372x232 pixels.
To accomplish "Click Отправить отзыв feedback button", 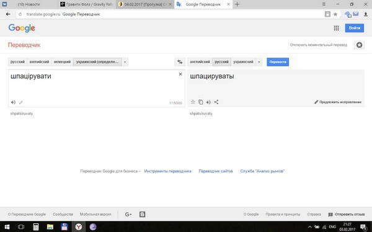I will 347,215.
